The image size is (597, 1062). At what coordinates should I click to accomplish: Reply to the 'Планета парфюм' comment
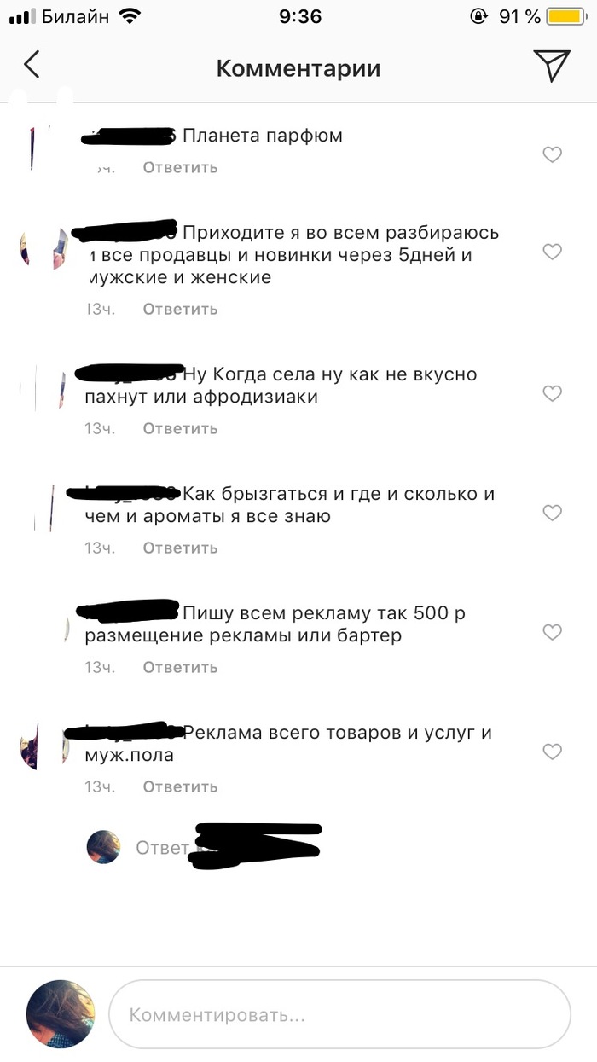(x=180, y=167)
